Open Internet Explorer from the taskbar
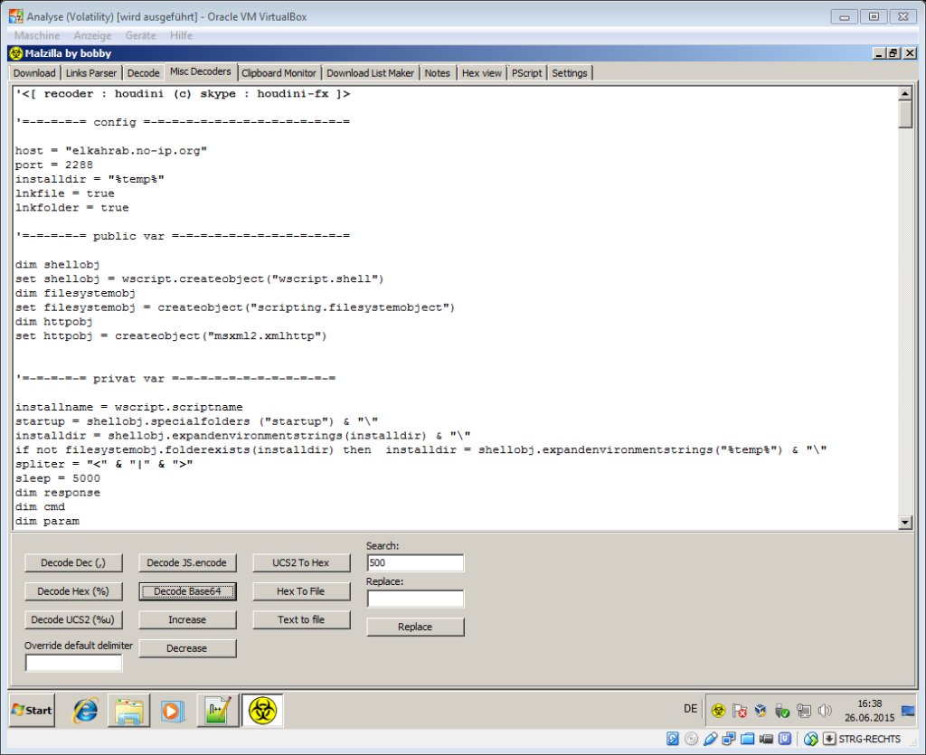Viewport: 926px width, 755px height. tap(86, 710)
